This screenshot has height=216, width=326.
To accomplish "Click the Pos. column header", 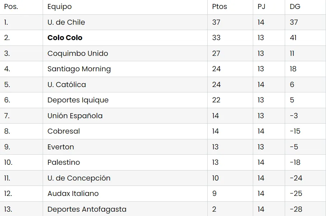I will click(11, 6).
